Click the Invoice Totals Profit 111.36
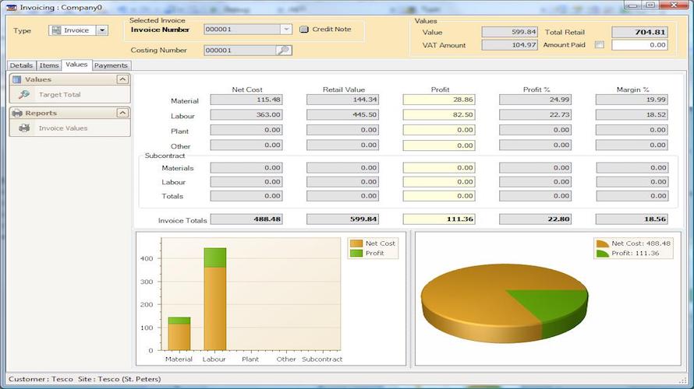 (x=439, y=219)
